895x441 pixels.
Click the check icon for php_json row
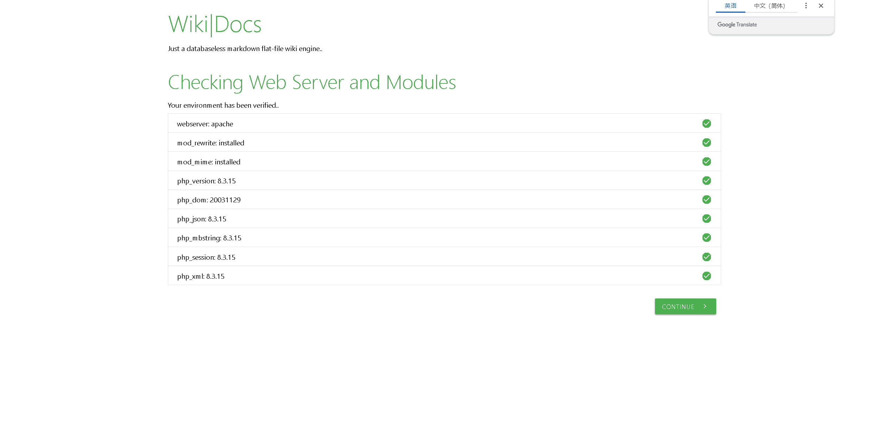coord(706,219)
